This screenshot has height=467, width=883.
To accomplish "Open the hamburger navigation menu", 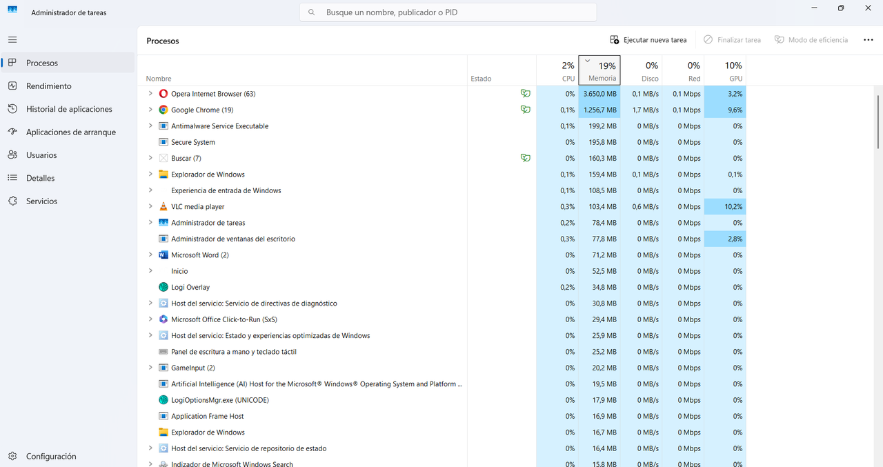I will 12,40.
